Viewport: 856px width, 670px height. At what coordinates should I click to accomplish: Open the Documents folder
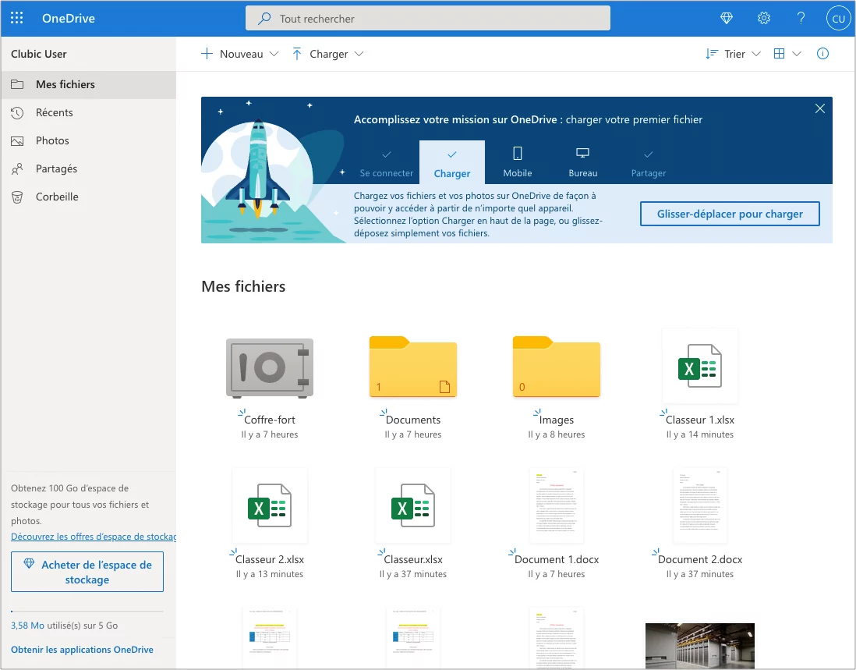[413, 367]
